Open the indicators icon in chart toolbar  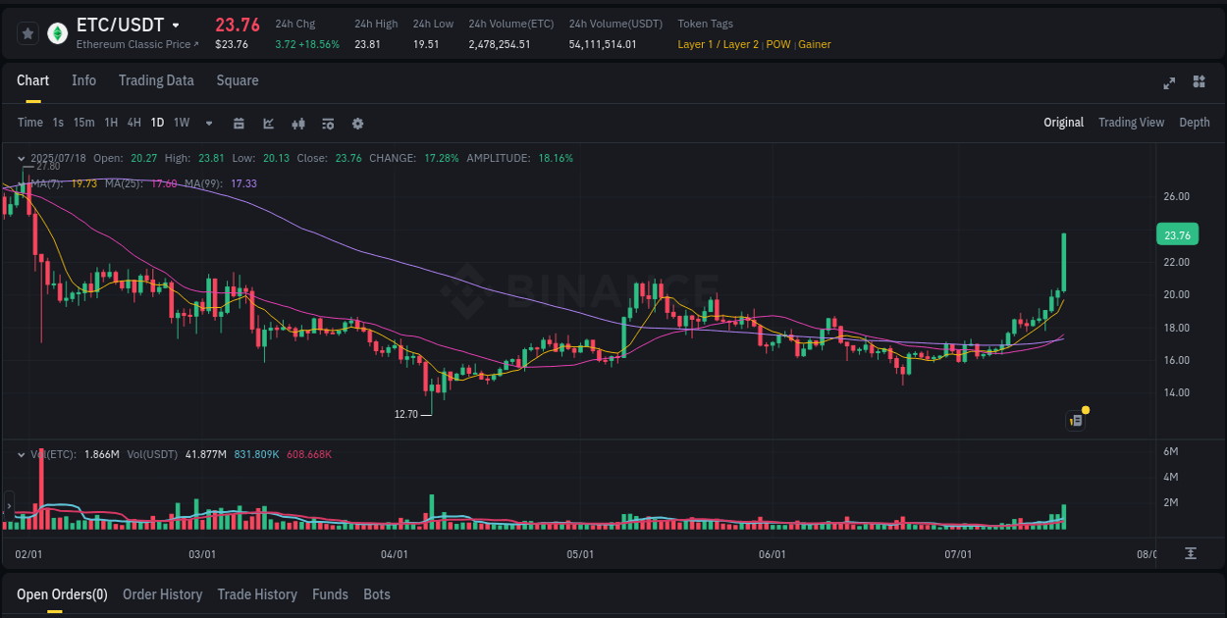297,124
